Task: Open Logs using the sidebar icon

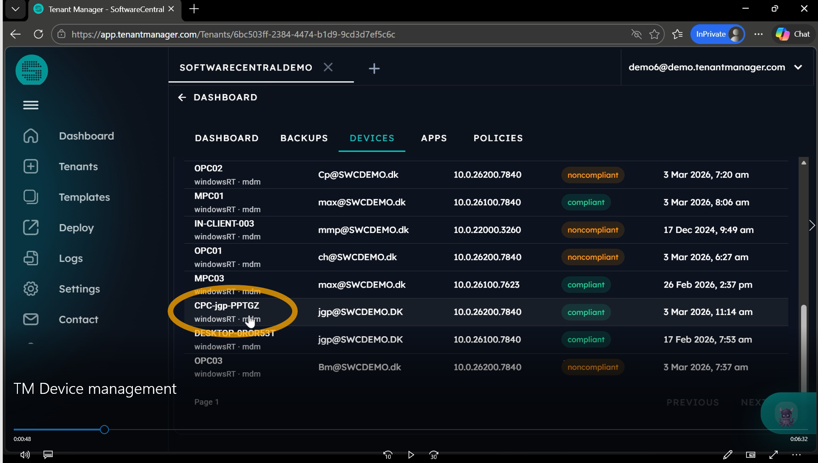Action: coord(31,258)
